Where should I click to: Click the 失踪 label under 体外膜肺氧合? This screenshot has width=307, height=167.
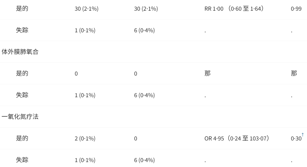(x=22, y=95)
